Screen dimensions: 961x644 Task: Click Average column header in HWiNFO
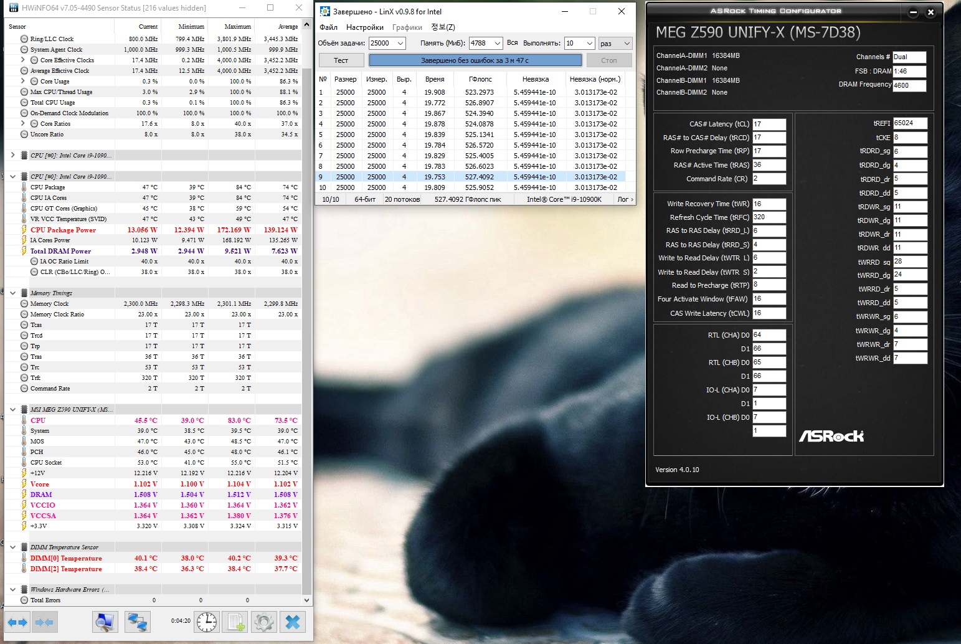click(x=277, y=26)
